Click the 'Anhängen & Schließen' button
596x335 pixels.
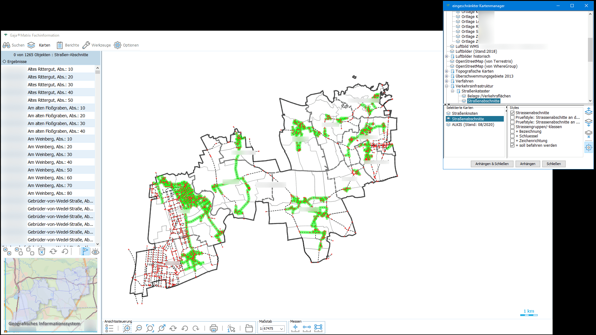click(x=492, y=164)
